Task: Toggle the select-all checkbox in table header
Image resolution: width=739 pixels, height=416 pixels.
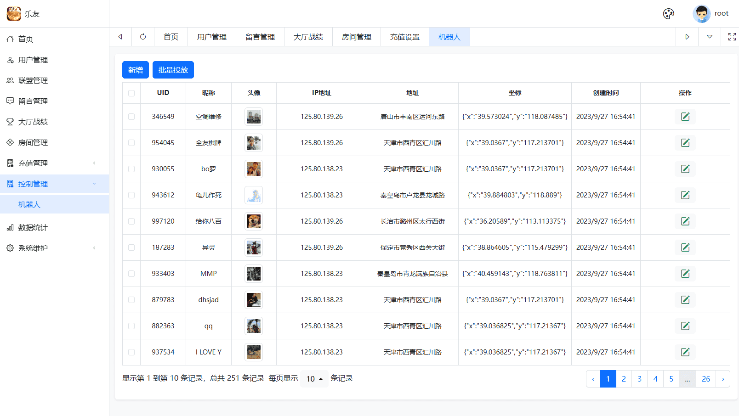Action: click(131, 93)
